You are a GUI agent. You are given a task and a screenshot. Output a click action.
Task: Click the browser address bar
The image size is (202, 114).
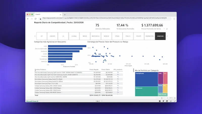tap(106, 18)
